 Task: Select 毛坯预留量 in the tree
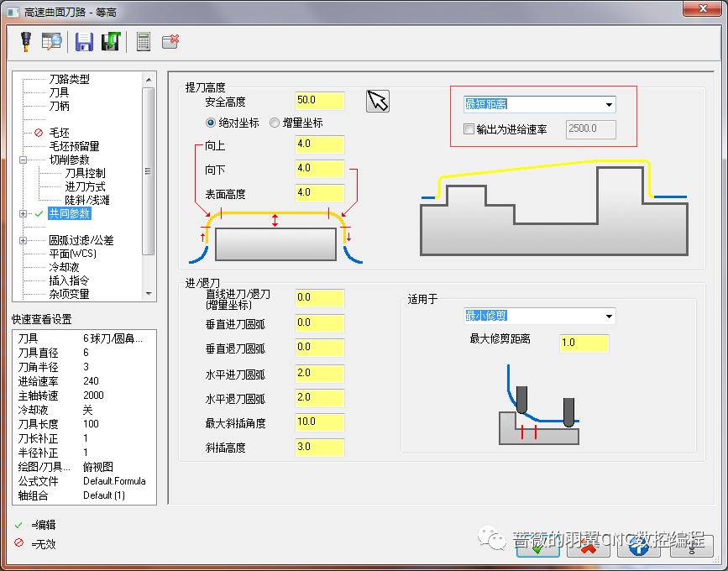coord(74,146)
